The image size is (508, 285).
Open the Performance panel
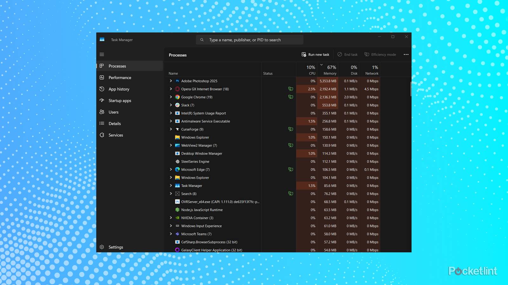click(x=120, y=77)
